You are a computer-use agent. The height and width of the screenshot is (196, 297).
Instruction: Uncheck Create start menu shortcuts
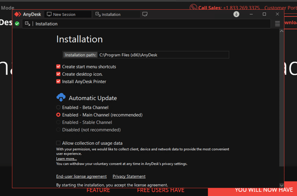click(x=59, y=66)
